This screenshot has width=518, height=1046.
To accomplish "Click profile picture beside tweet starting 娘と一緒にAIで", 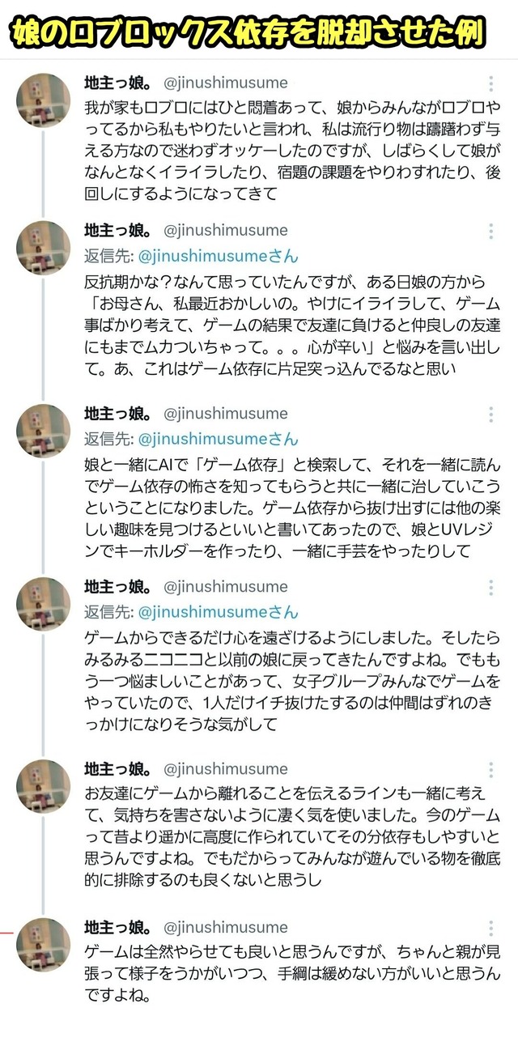I will [x=44, y=431].
